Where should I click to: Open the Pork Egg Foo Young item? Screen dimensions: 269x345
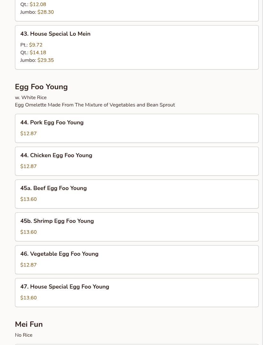point(52,122)
